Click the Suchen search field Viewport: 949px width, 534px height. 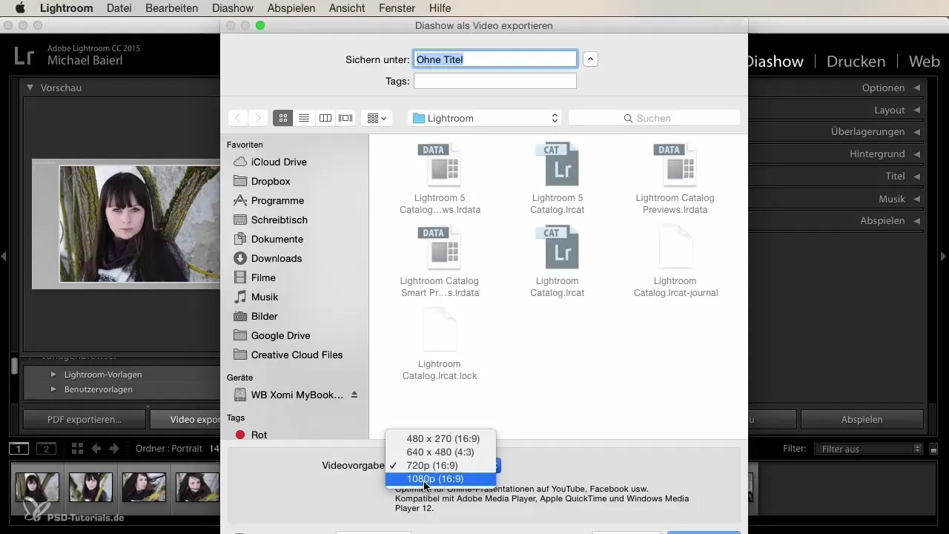pyautogui.click(x=654, y=118)
